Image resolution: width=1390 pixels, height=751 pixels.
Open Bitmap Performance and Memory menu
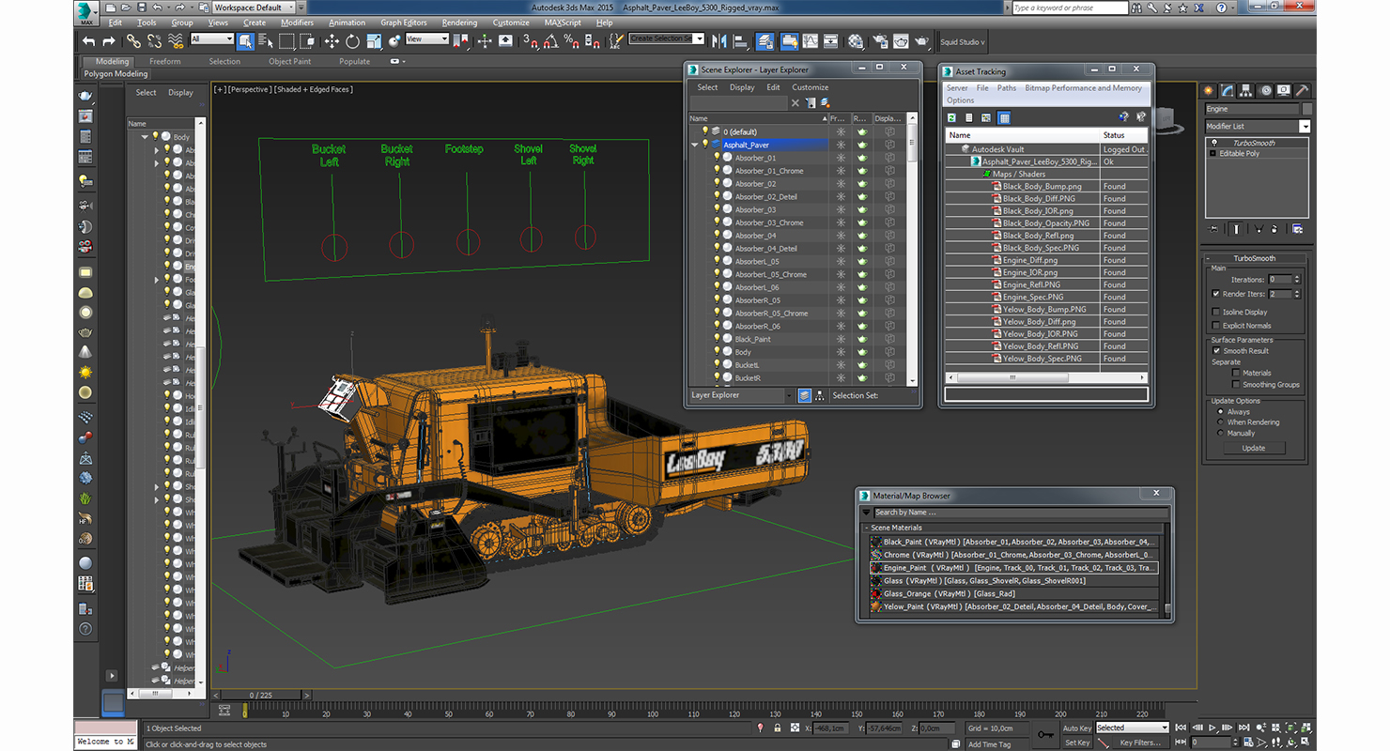(1083, 88)
